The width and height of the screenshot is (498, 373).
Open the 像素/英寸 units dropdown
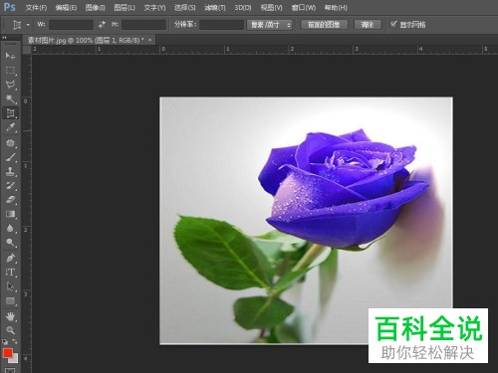(269, 25)
